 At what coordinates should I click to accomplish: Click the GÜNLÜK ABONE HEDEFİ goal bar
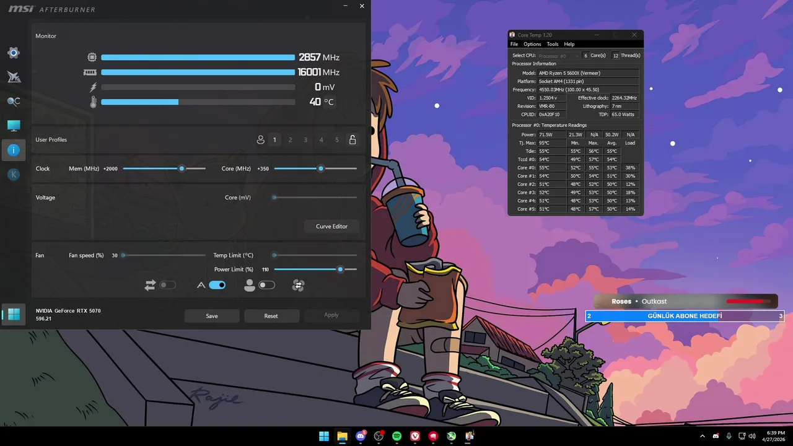(x=685, y=316)
